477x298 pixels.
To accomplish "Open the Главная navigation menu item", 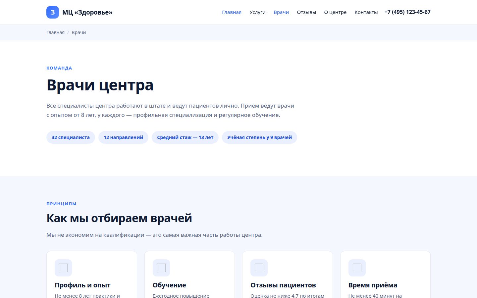I will 232,12.
